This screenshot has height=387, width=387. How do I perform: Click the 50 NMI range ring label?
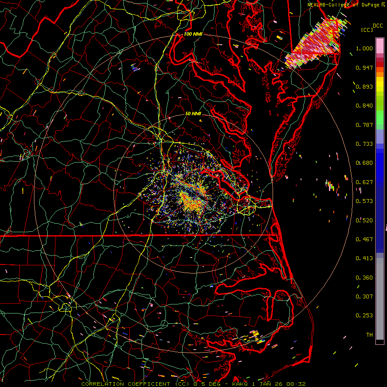tap(193, 114)
